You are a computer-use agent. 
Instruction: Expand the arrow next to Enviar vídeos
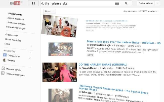click(157, 3)
